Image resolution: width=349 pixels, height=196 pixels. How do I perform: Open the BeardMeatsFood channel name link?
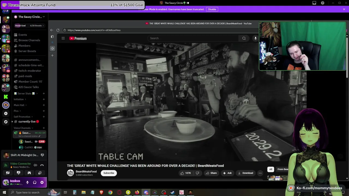click(86, 171)
